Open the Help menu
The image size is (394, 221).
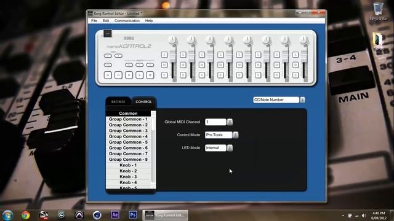pyautogui.click(x=149, y=20)
